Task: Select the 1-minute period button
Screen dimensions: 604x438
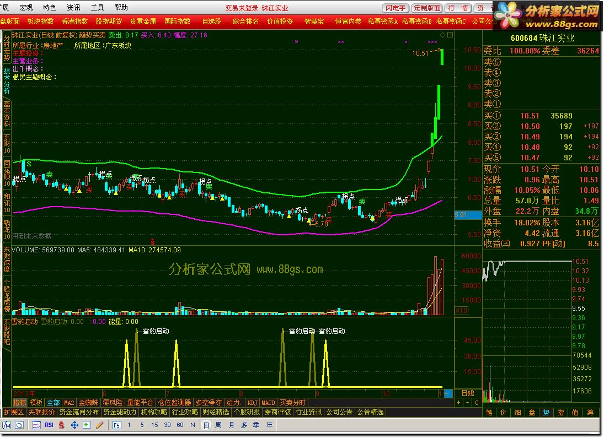Action: (129, 425)
